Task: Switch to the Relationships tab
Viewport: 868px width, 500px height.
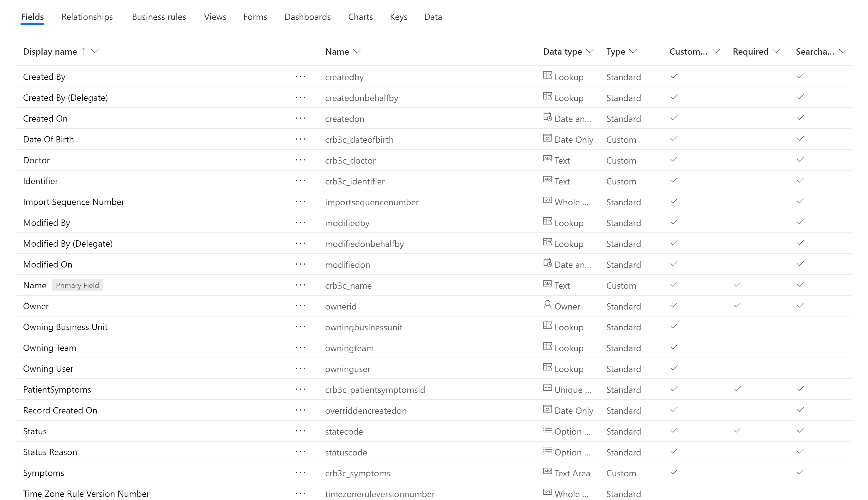Action: coord(87,17)
